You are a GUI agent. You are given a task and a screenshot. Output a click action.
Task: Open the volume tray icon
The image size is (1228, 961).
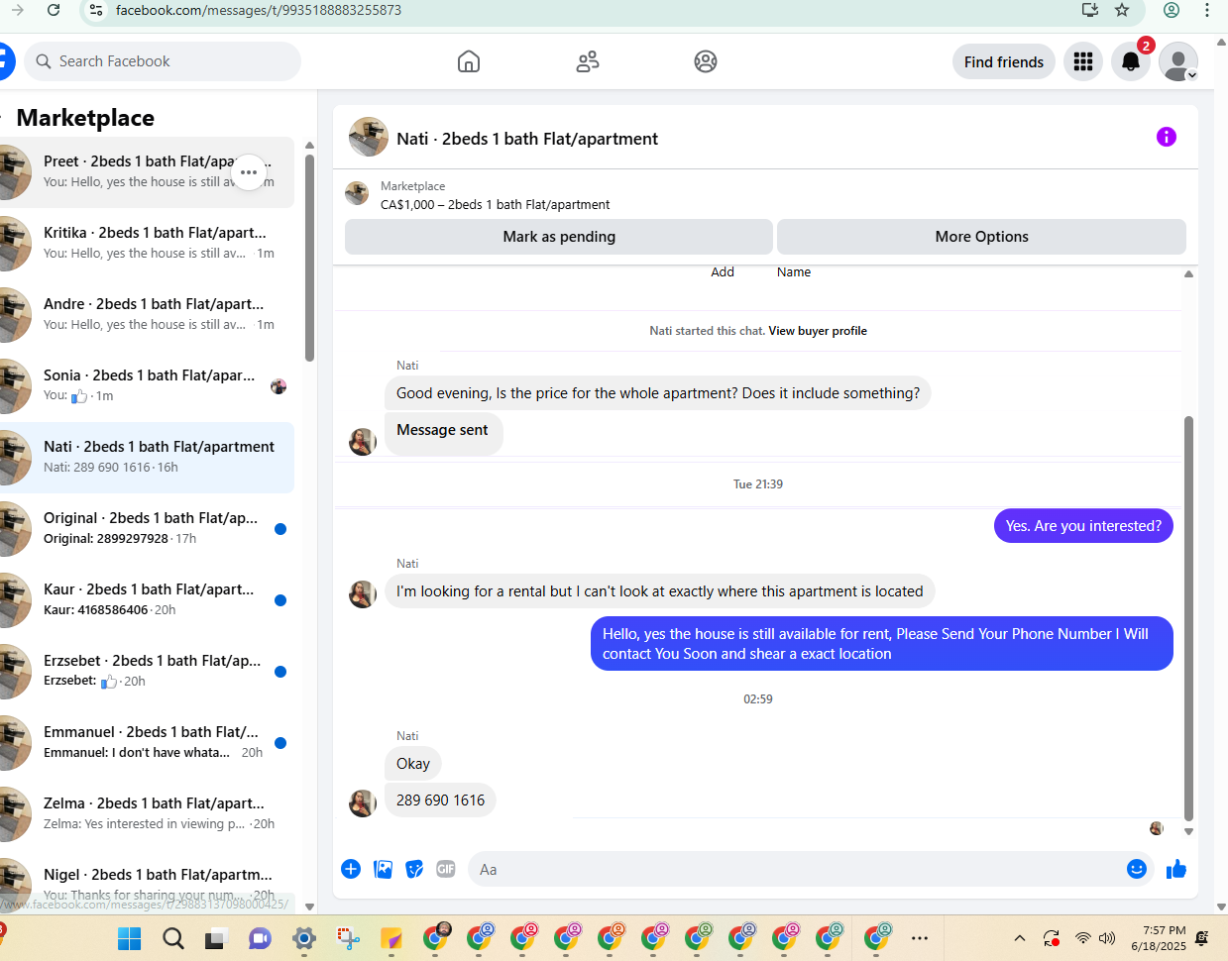pyautogui.click(x=1107, y=938)
